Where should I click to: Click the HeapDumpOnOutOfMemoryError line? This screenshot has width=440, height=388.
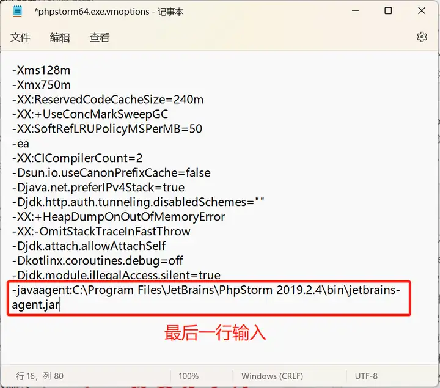coord(119,216)
